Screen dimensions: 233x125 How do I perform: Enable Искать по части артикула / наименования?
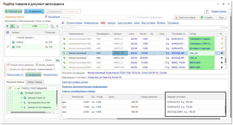tap(8, 69)
